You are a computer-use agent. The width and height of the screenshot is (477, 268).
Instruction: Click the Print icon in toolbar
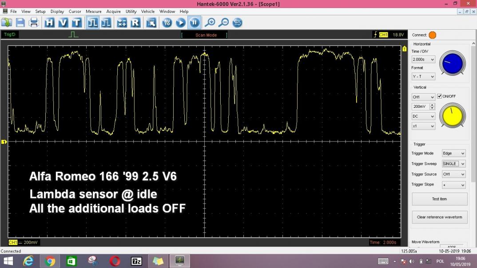pyautogui.click(x=34, y=23)
